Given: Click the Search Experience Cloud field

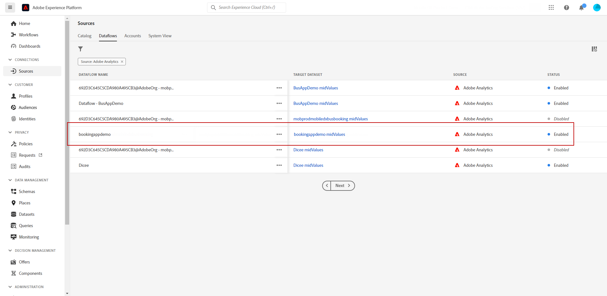Looking at the screenshot, I should [x=247, y=8].
